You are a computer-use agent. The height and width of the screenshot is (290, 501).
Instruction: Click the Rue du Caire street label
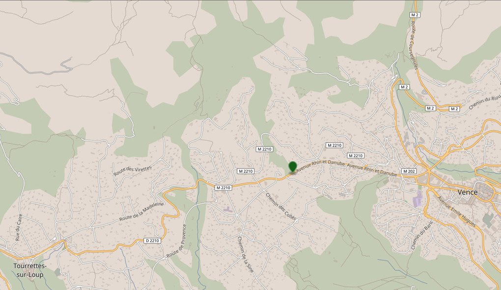(19, 227)
